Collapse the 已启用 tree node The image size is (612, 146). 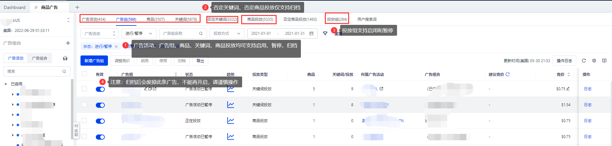coord(6,84)
